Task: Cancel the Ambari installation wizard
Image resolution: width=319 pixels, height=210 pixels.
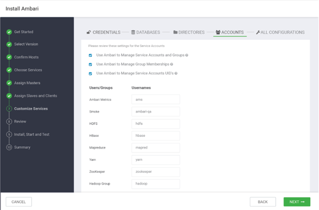Action: click(19, 202)
